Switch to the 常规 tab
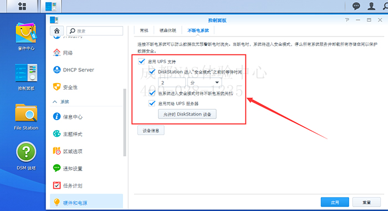Image resolution: width=388 pixels, height=211 pixels. coord(144,30)
